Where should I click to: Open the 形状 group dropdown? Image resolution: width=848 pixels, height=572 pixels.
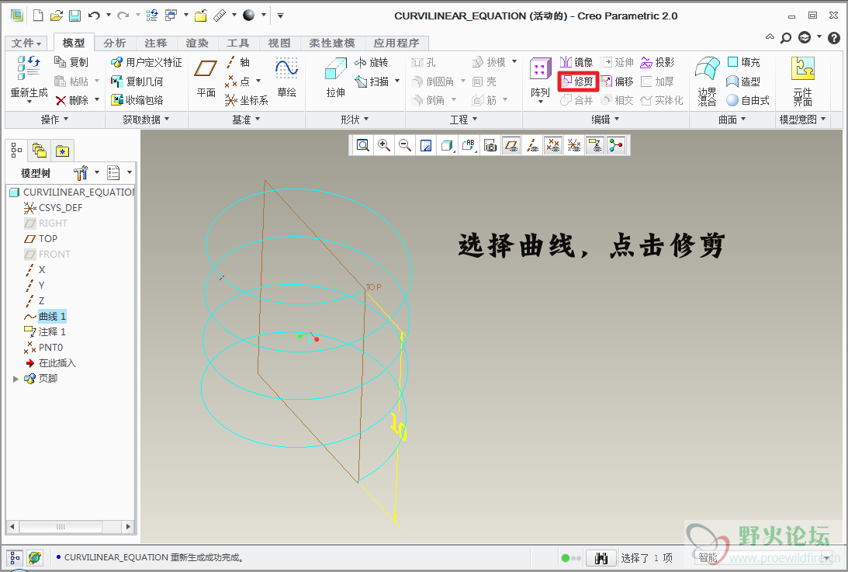tap(355, 120)
